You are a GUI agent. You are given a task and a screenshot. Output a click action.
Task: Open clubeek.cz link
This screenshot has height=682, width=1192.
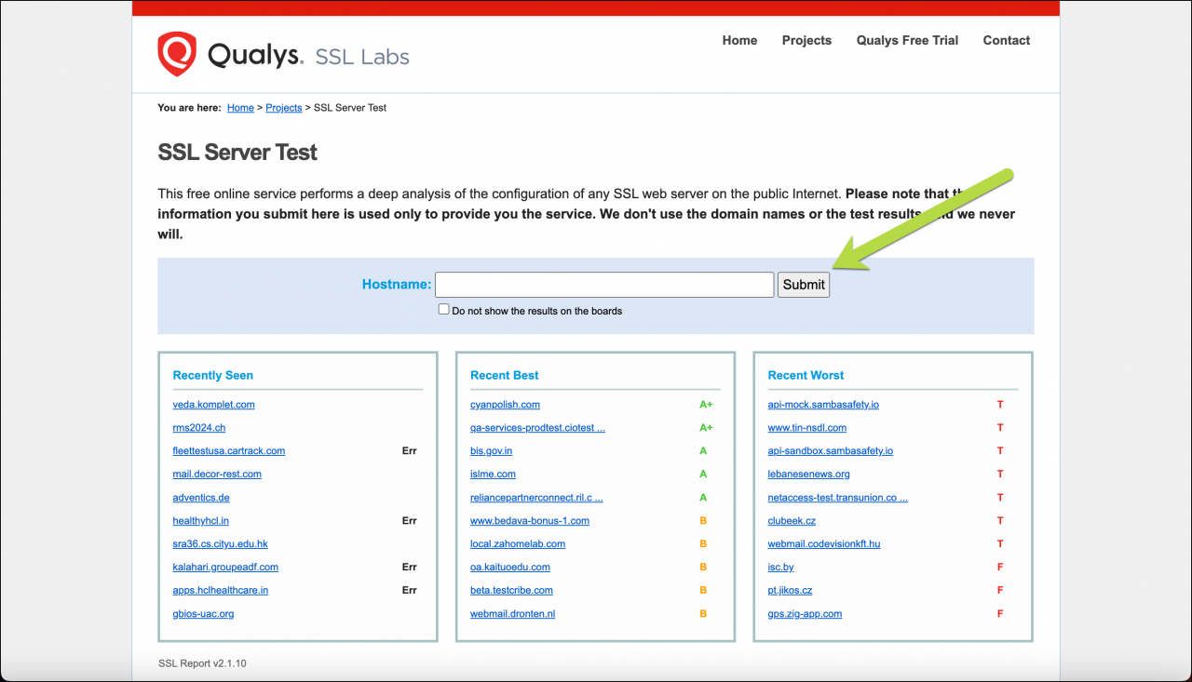792,521
